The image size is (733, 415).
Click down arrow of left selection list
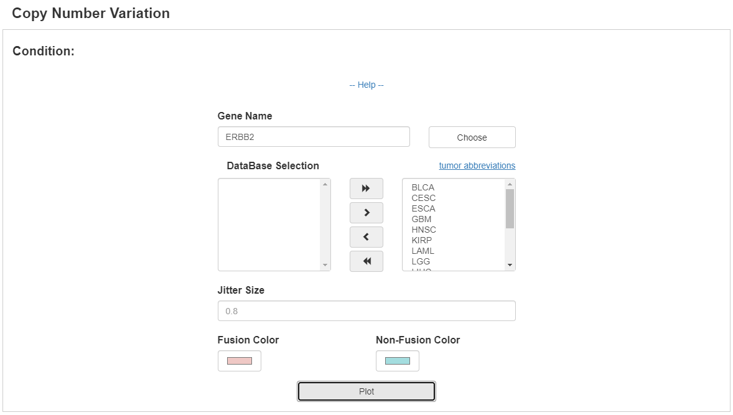click(325, 265)
